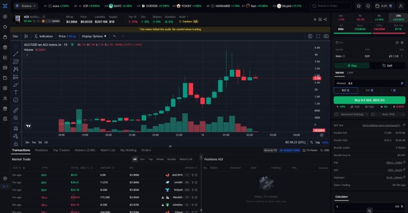Select the 6h stats tab
The height and width of the screenshot is (213, 408).
point(379,17)
